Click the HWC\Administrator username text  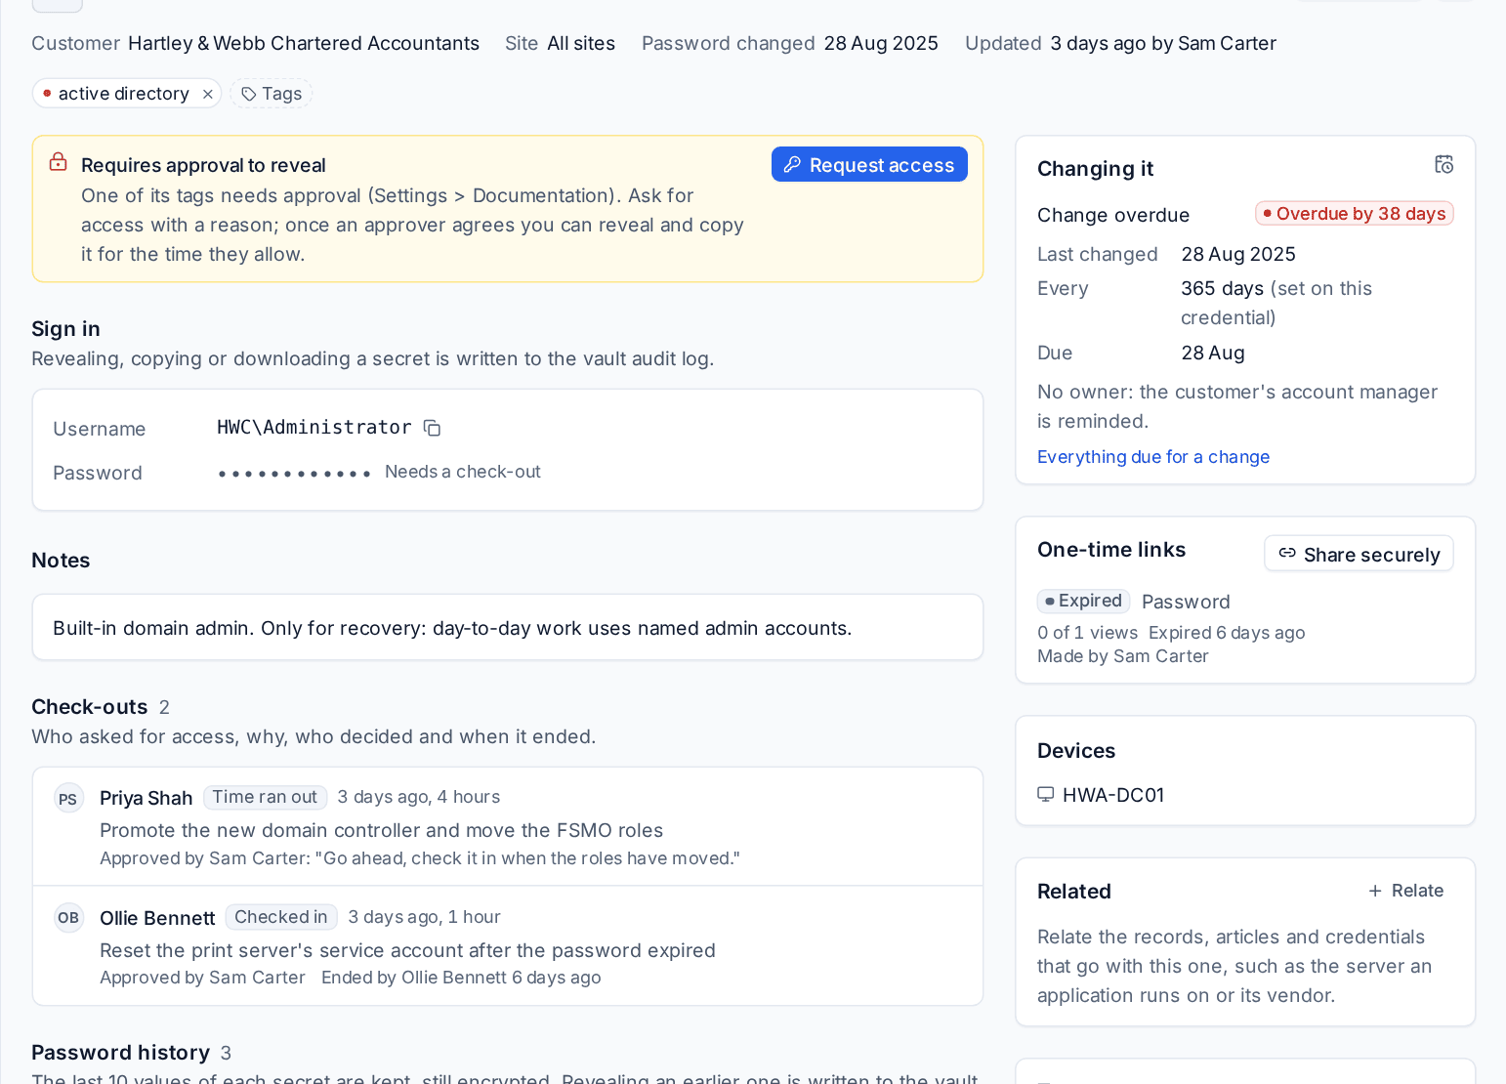314,428
